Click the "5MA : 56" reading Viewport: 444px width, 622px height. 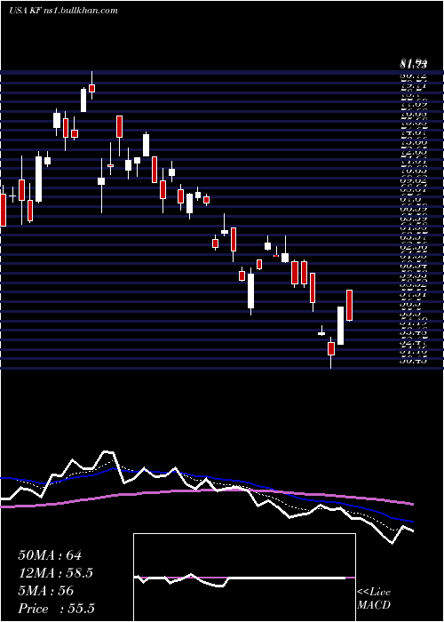(x=46, y=591)
